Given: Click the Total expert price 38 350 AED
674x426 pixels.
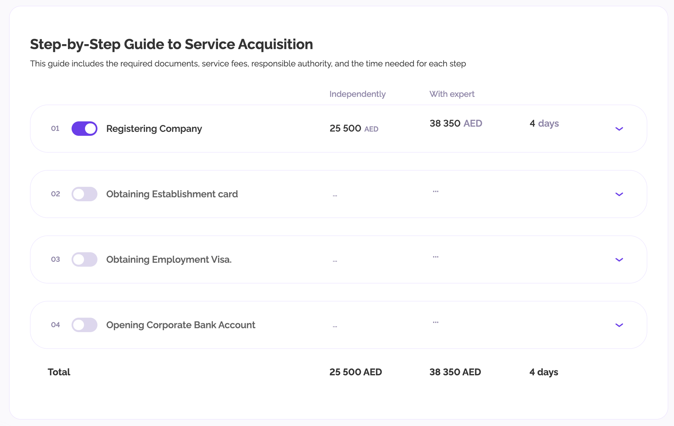Looking at the screenshot, I should [x=455, y=372].
